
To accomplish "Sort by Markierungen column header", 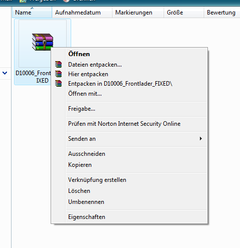I will 138,13.
